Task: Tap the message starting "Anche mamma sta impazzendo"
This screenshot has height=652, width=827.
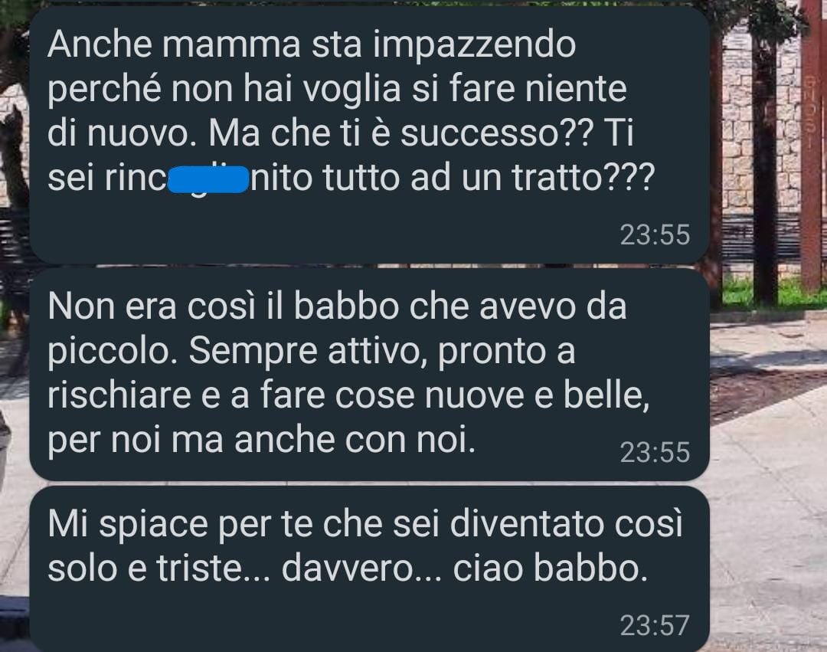Action: 369,135
